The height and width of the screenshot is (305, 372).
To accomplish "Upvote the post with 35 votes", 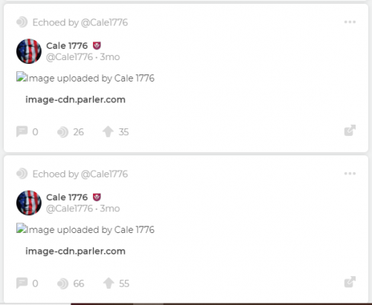I will pyautogui.click(x=108, y=131).
